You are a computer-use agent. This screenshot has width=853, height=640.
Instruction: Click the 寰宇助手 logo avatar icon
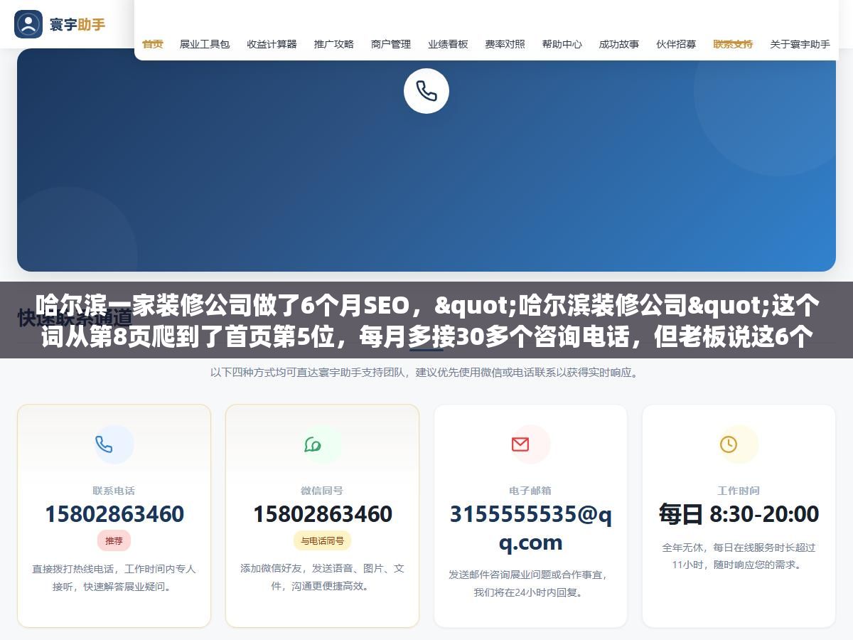[x=28, y=24]
